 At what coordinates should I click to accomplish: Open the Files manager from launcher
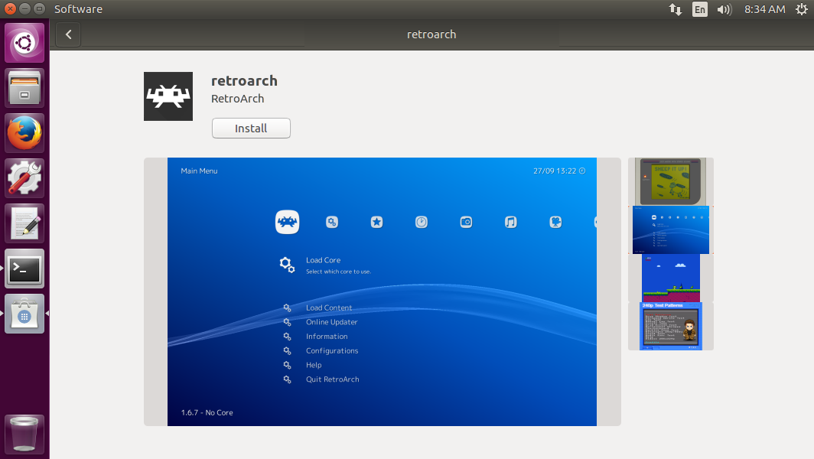[x=24, y=88]
